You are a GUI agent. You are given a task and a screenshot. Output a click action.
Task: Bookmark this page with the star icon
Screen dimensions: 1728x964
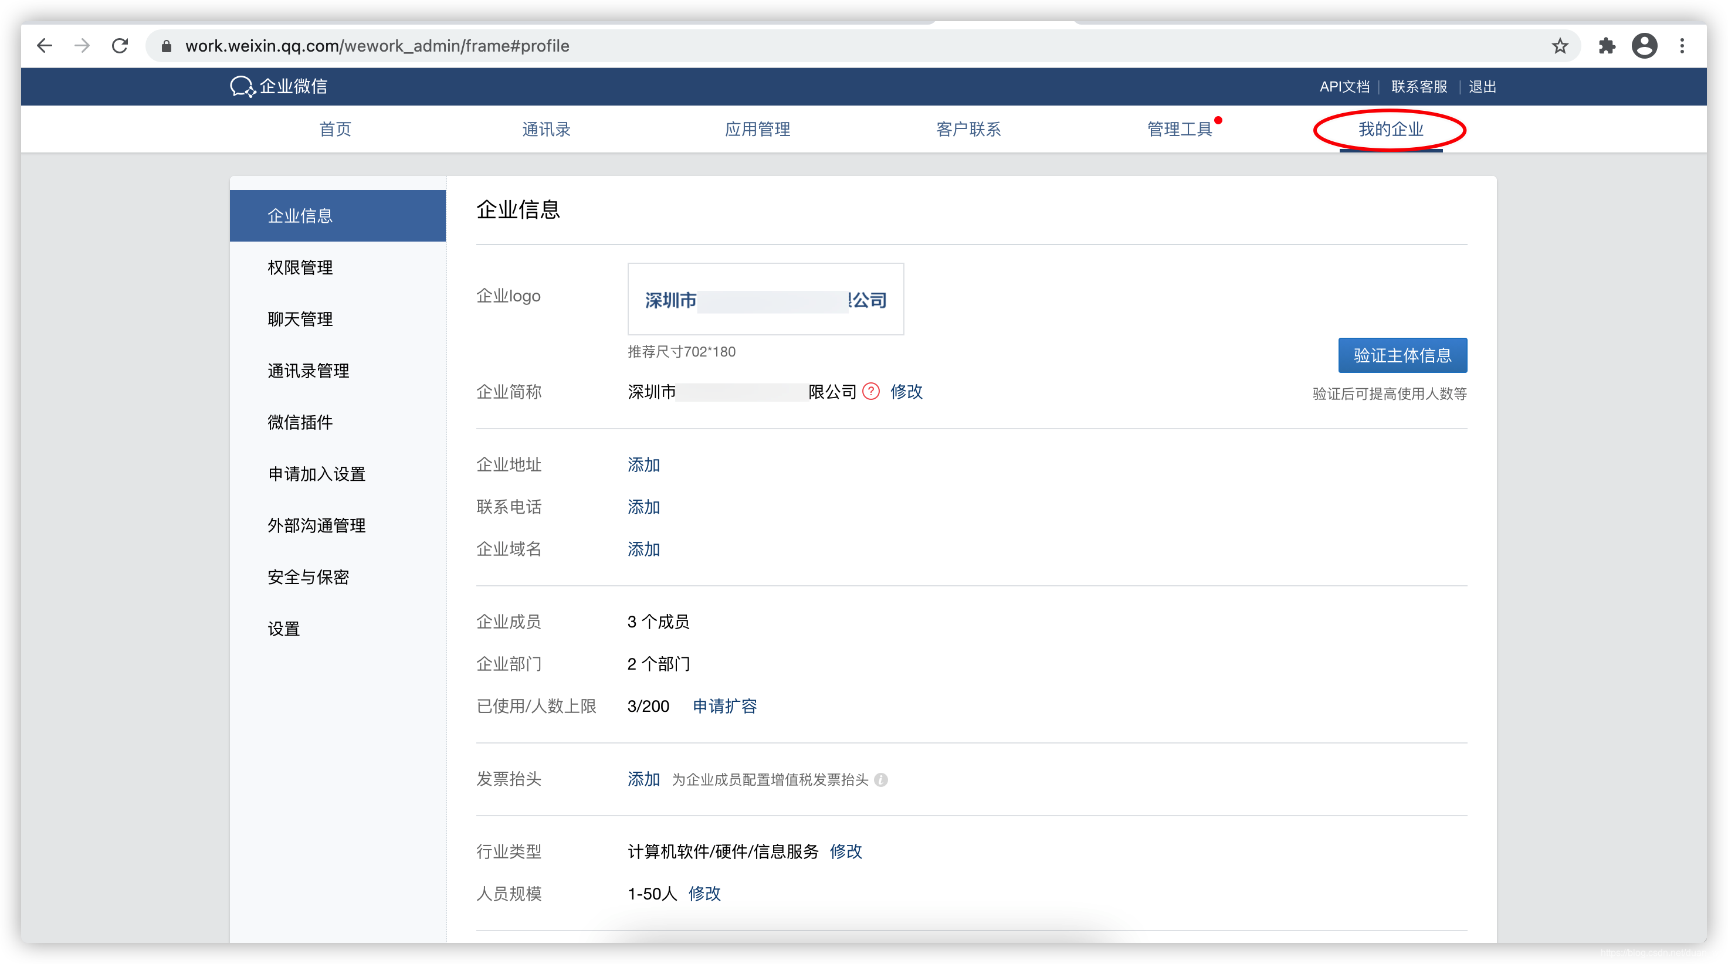(x=1560, y=46)
